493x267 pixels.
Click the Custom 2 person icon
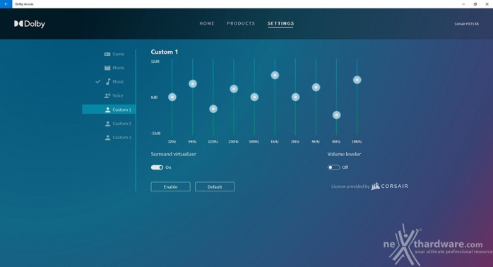(x=107, y=124)
